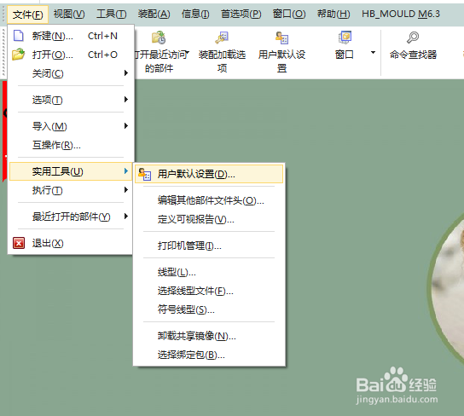Click the User Defaults toolbar icon

[x=281, y=38]
